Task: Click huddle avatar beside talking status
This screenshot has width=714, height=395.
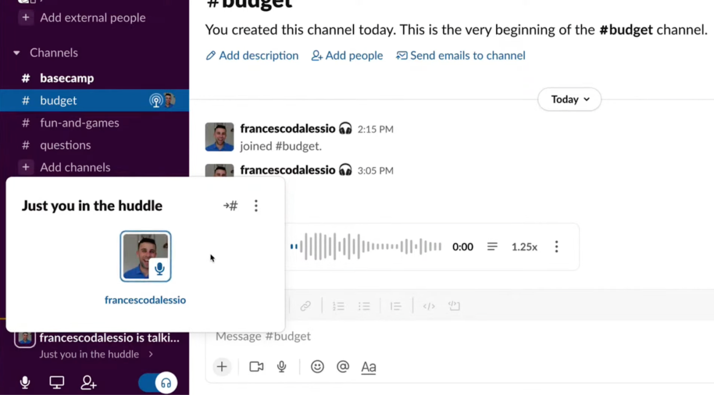Action: pos(24,338)
